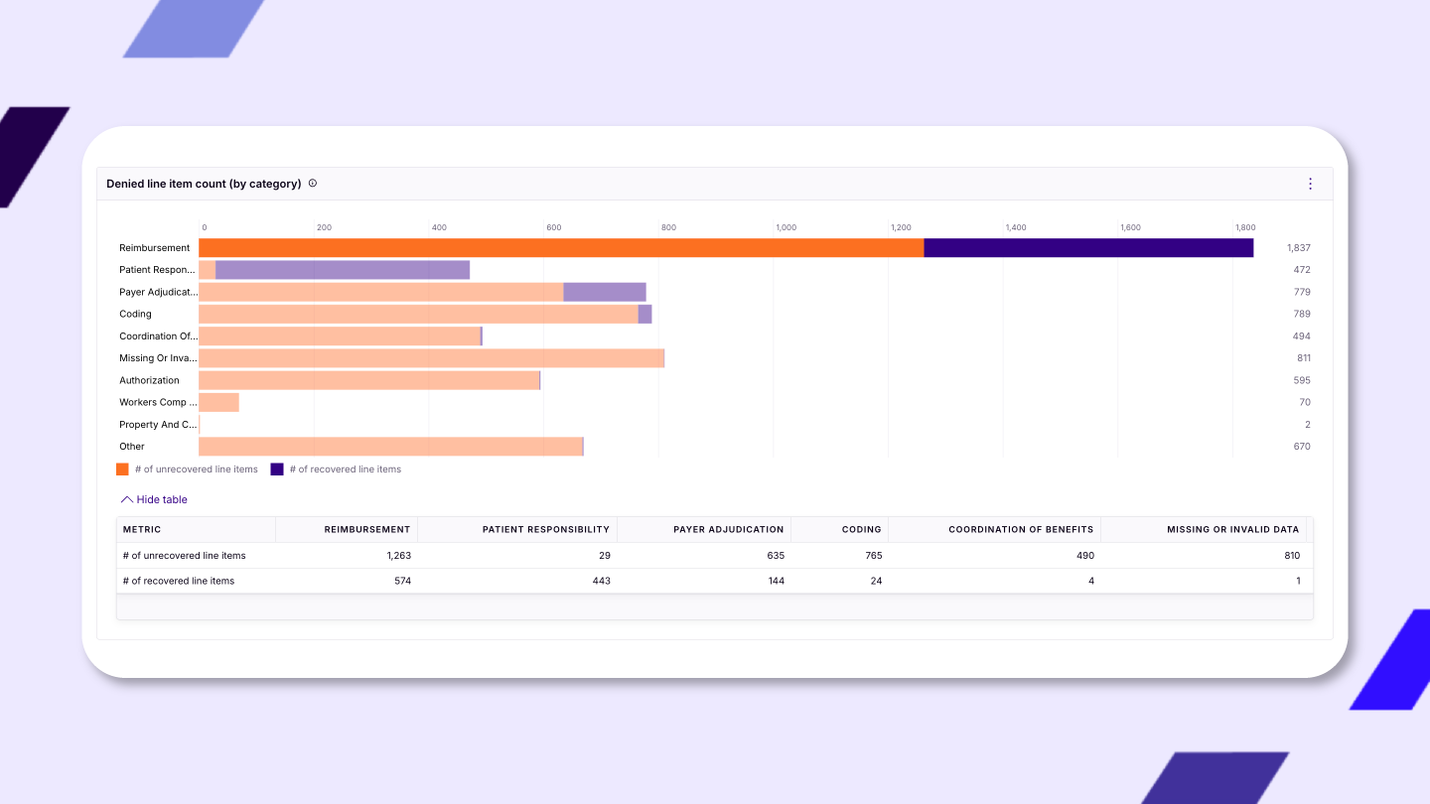The height and width of the screenshot is (804, 1430).
Task: Click the Coding bar in chart
Action: pyautogui.click(x=417, y=315)
